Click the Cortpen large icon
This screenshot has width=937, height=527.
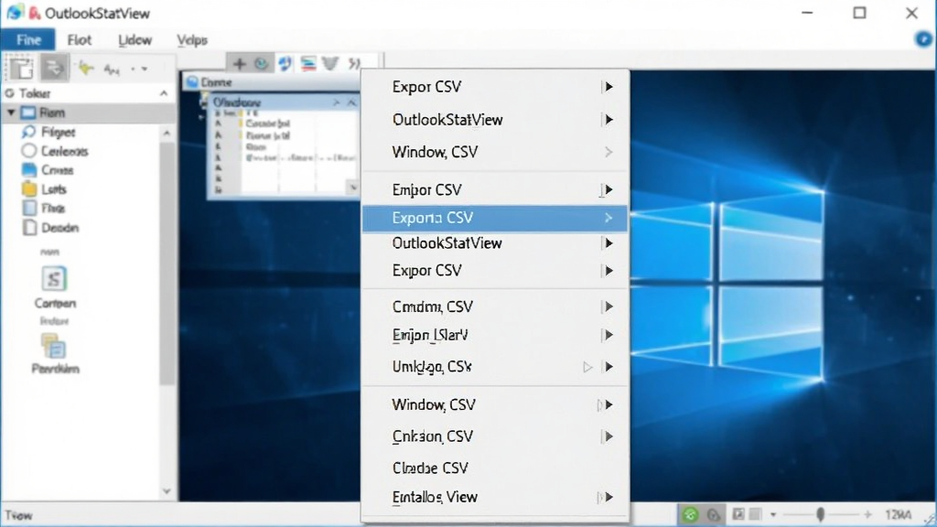pos(54,279)
